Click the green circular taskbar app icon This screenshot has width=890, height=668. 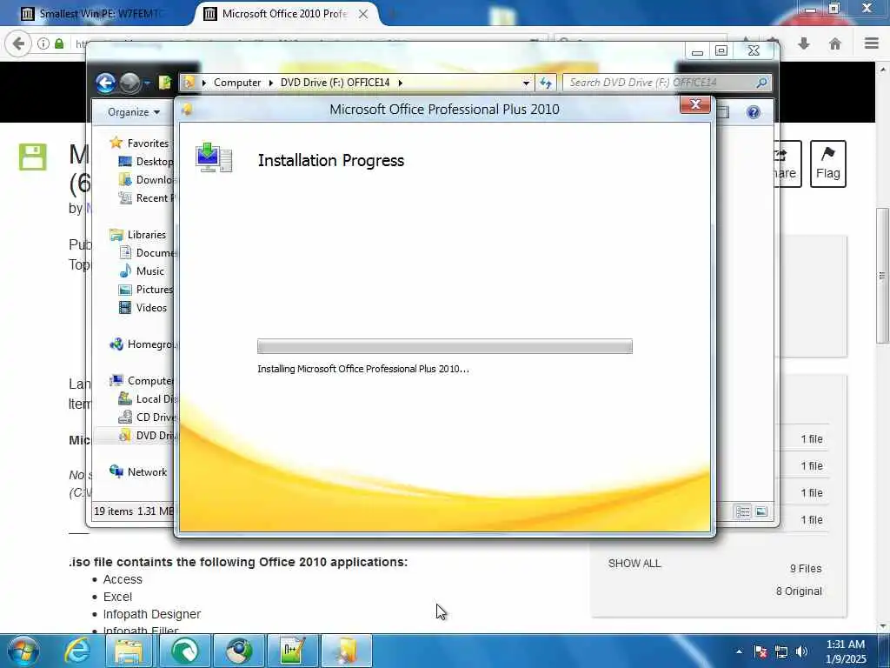185,651
